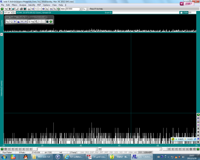Open the Filters menu

(14, 5)
